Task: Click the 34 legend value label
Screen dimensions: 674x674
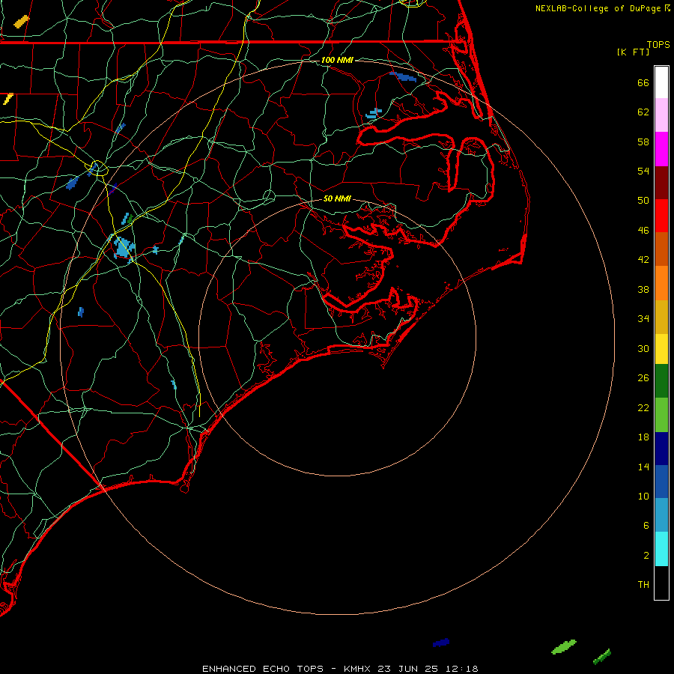Action: point(643,319)
